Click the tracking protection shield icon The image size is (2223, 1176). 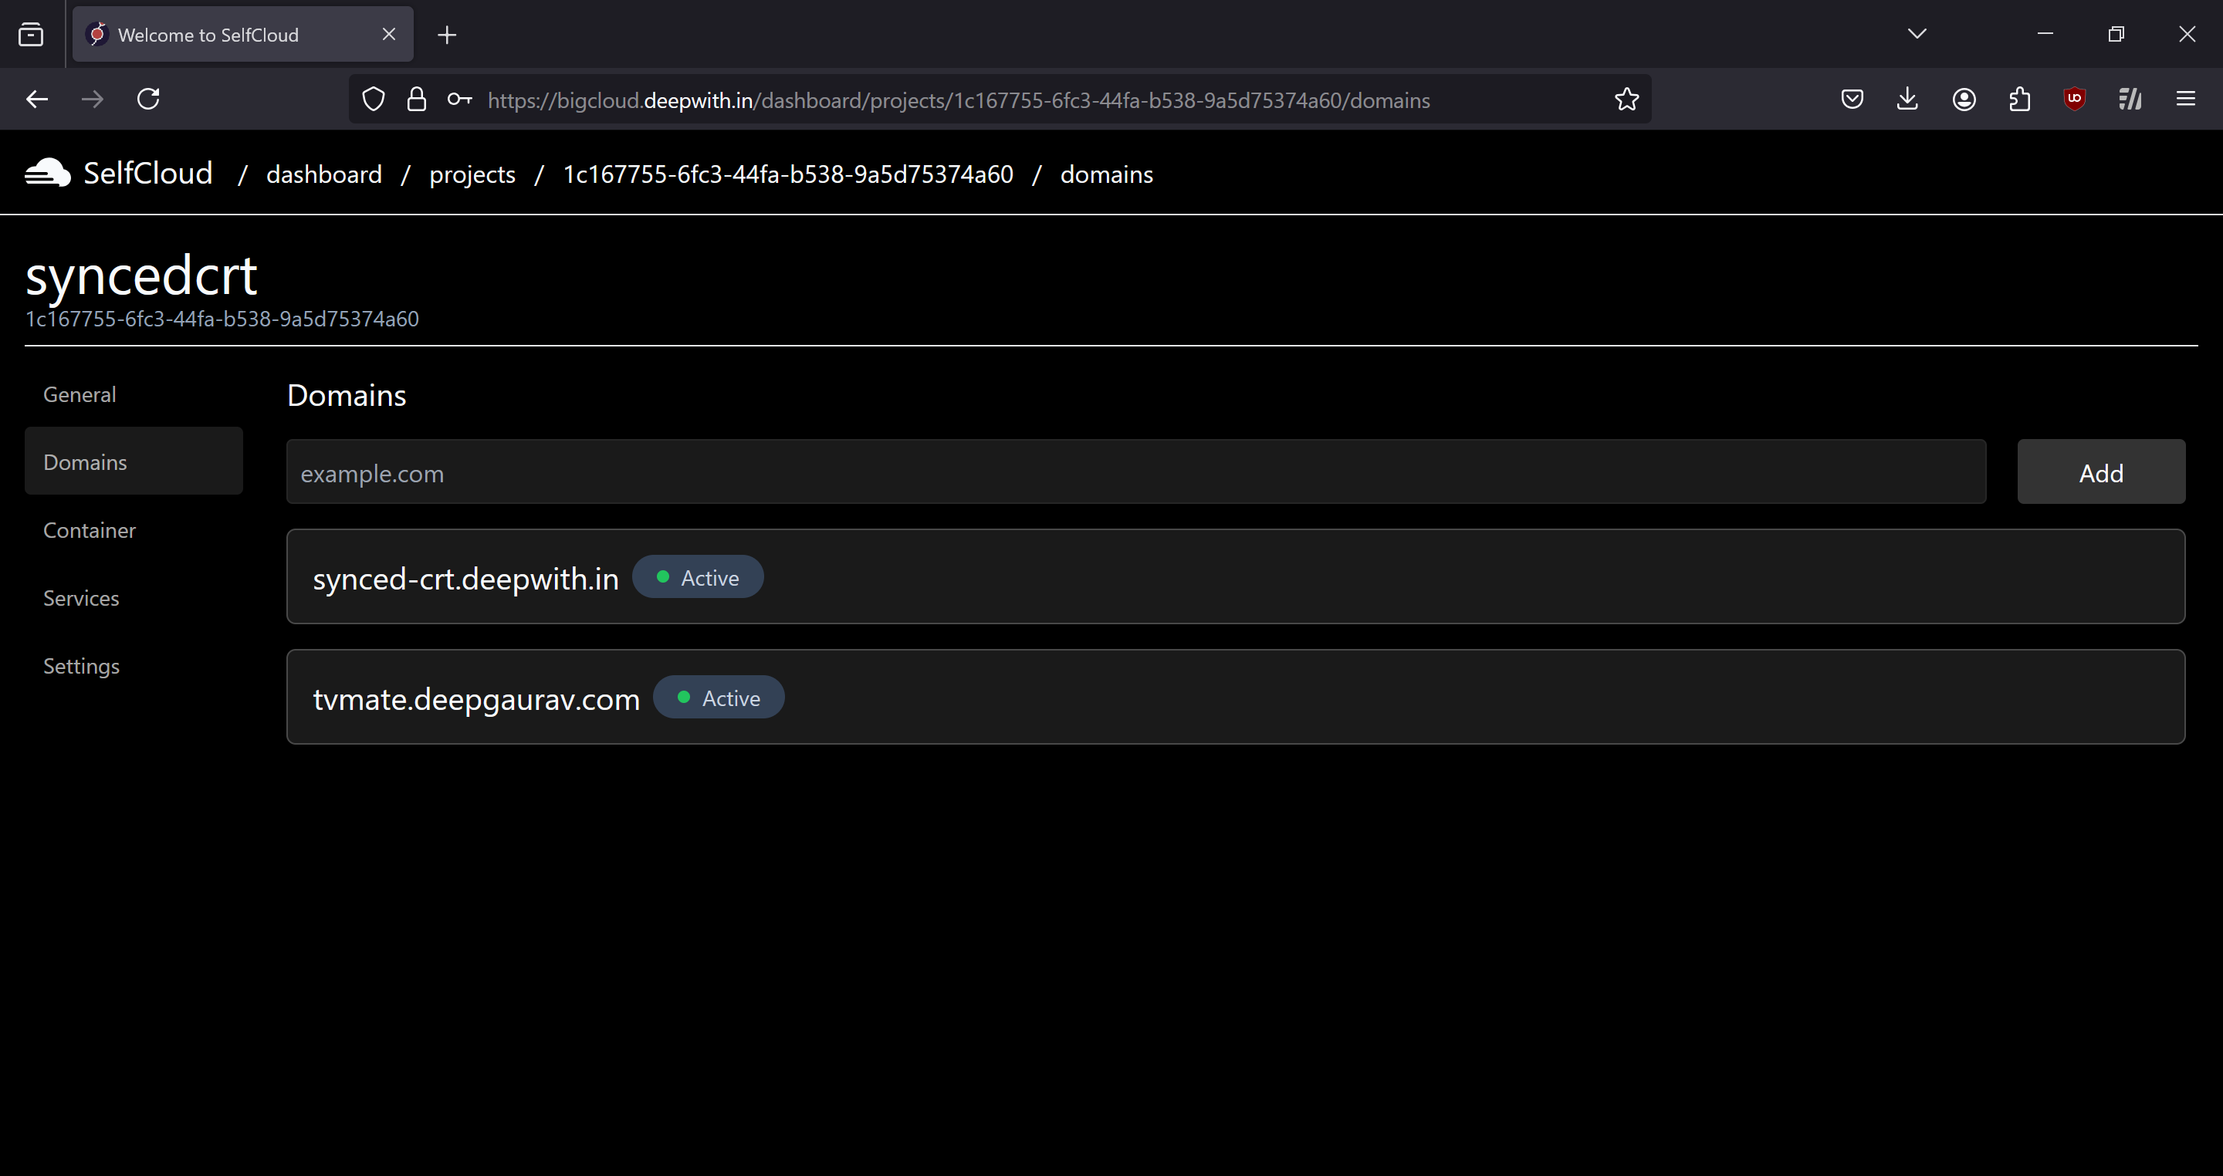tap(373, 98)
